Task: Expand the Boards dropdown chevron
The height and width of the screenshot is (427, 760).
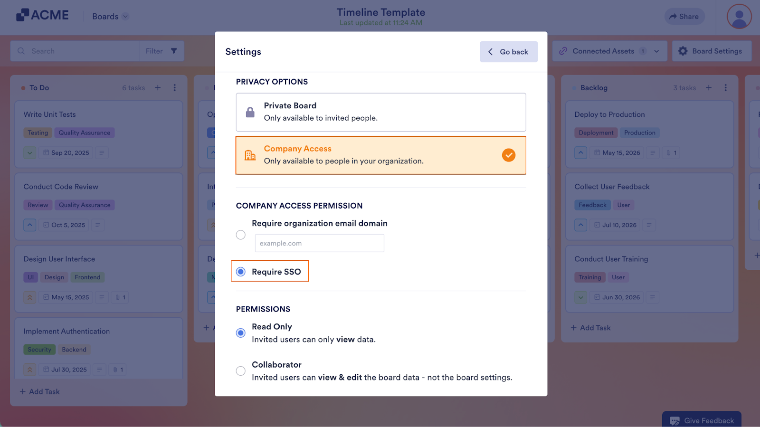Action: click(125, 16)
